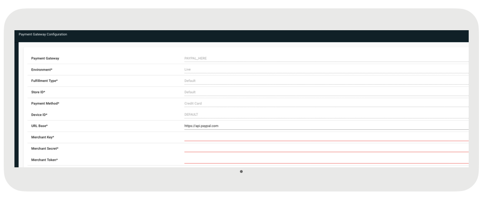Select the Fulfillment Type field

(x=326, y=80)
